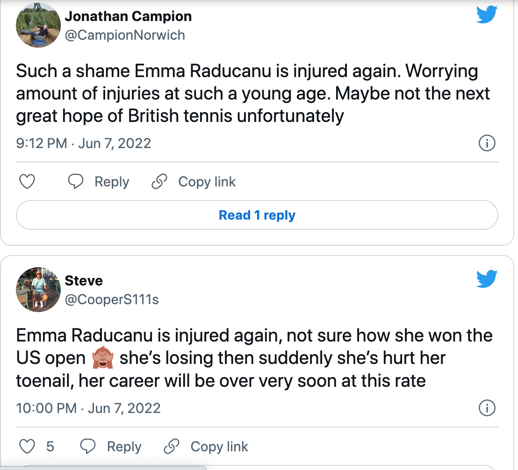
Task: Open the 10:00 PM · Jun 7, 2022 timestamp
Action: [x=88, y=408]
